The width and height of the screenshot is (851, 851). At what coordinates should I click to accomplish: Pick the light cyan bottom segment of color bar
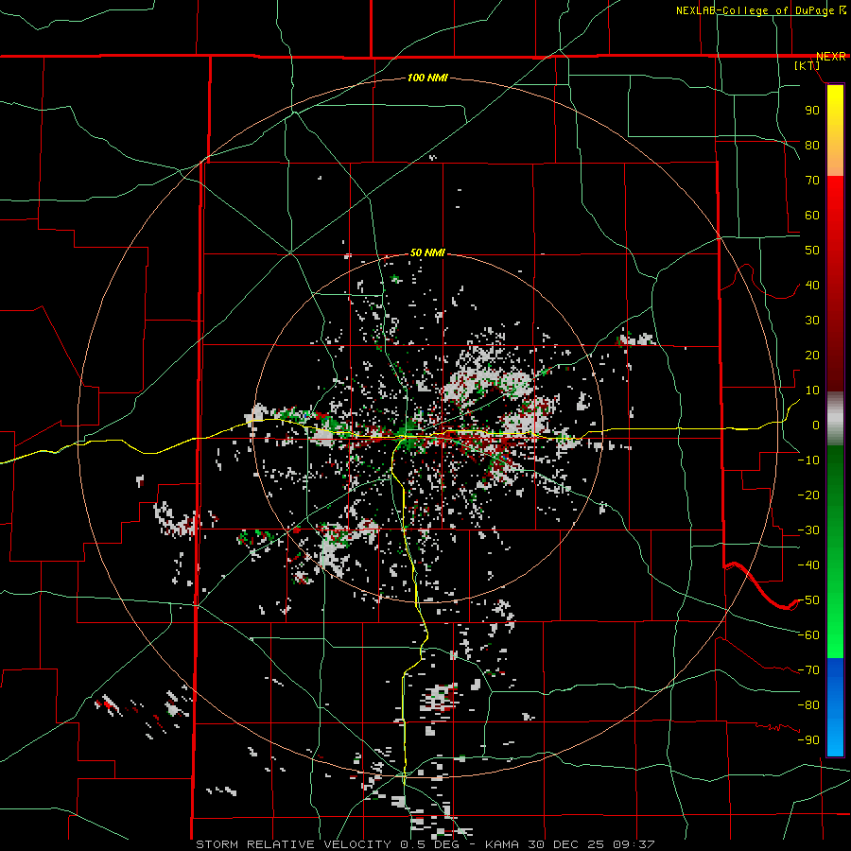835,736
